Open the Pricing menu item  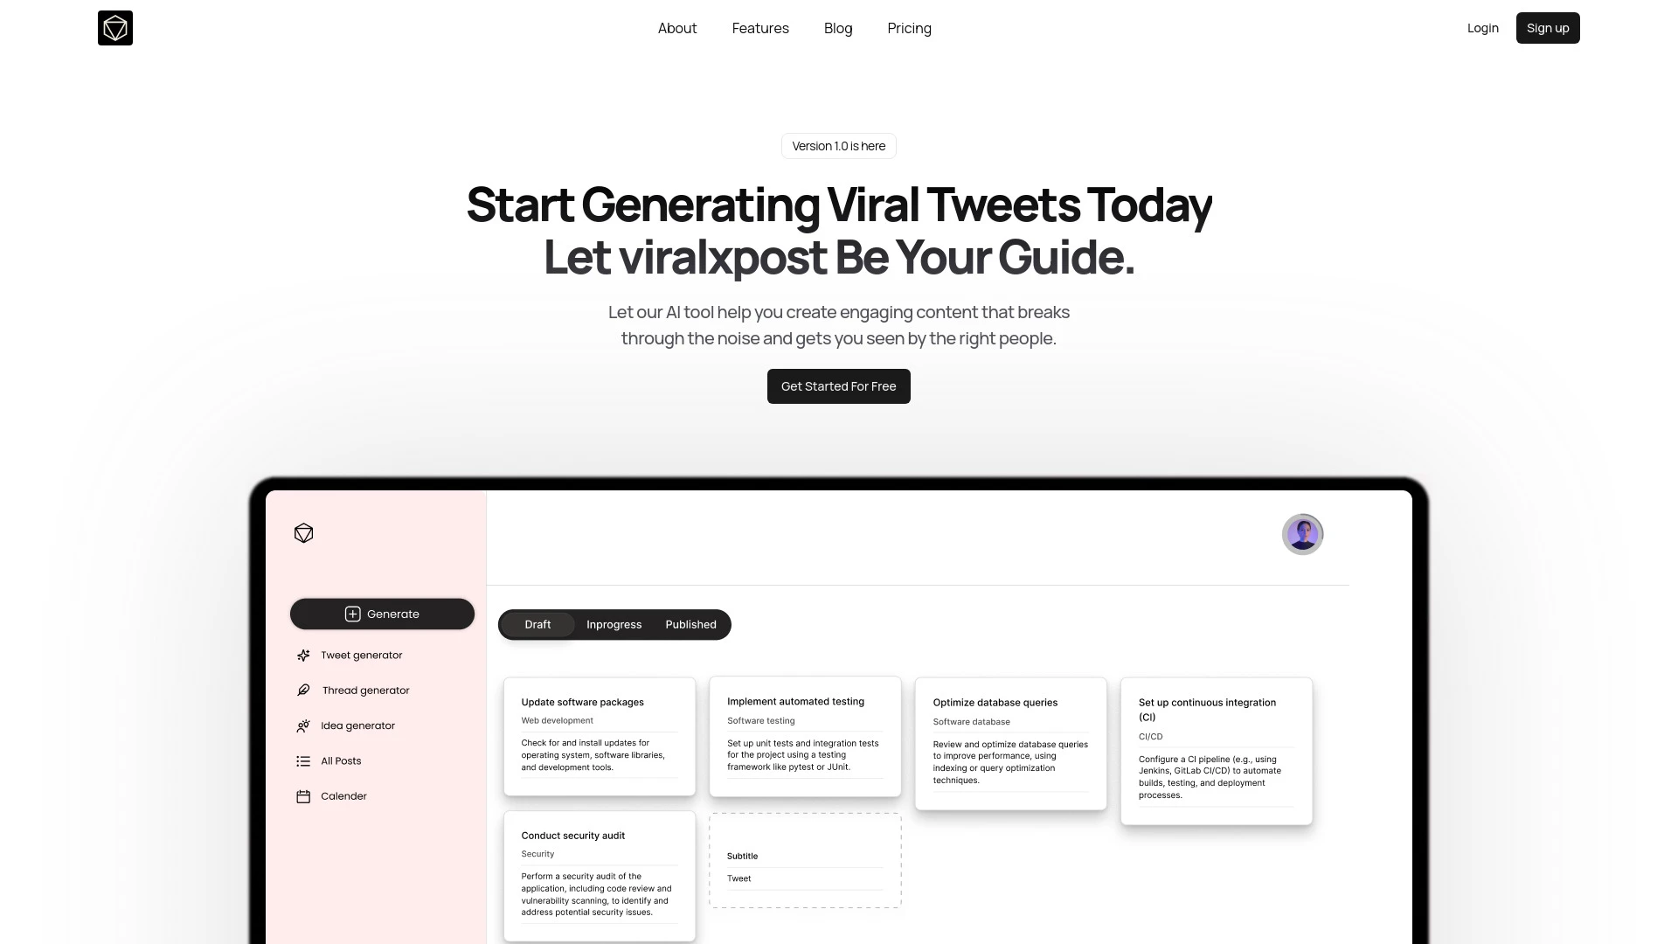click(x=909, y=28)
